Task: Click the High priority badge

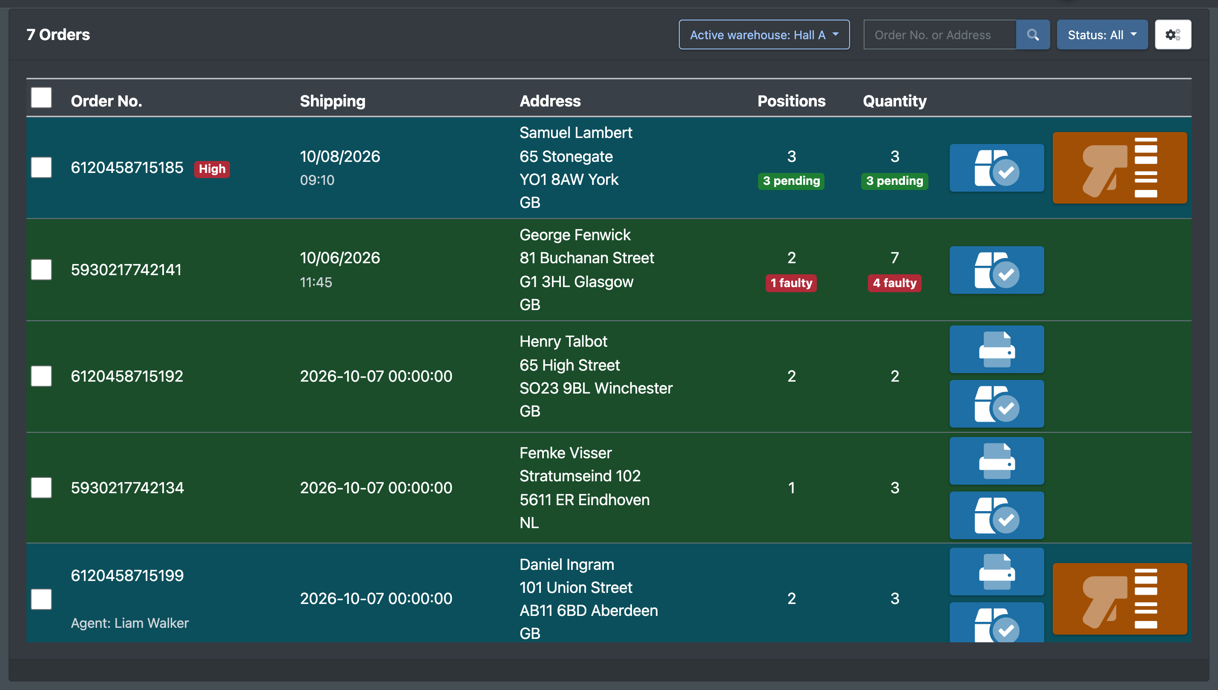Action: pyautogui.click(x=212, y=169)
